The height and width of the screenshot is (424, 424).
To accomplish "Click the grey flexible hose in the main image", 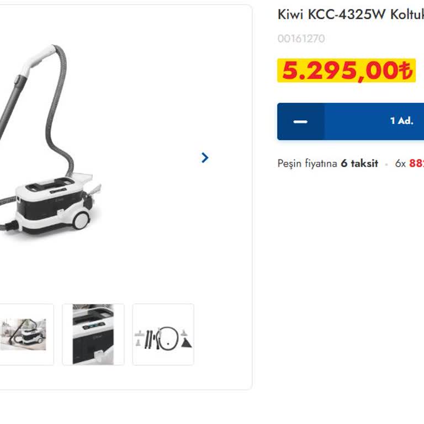I will click(x=59, y=114).
